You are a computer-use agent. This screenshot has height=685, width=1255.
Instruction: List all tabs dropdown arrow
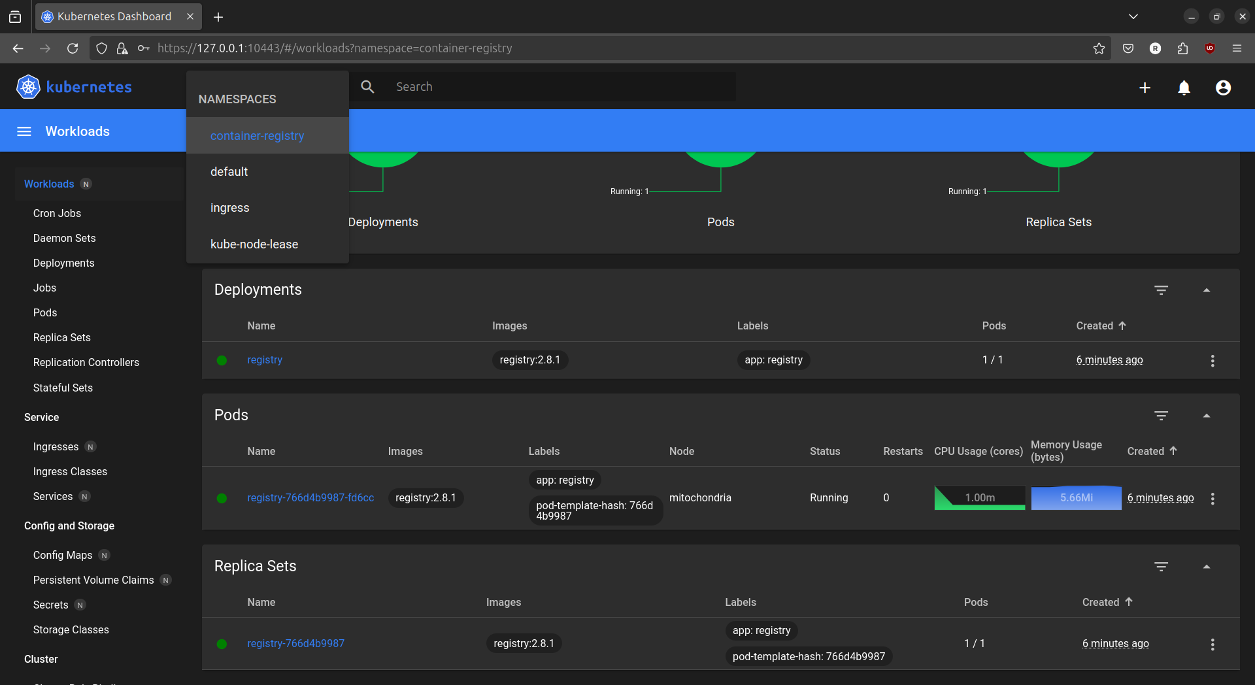(x=1133, y=17)
